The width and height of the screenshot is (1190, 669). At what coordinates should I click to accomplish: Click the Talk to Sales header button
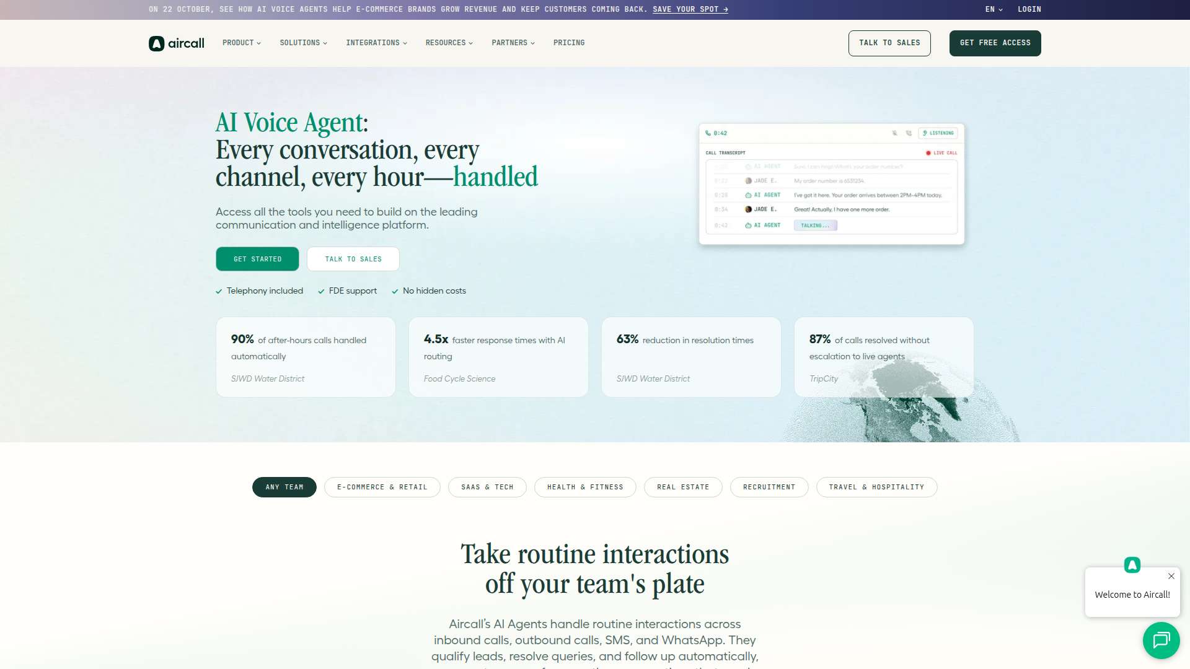(x=889, y=43)
